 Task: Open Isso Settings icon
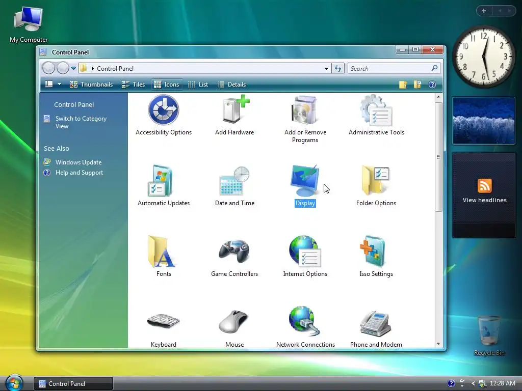click(376, 257)
